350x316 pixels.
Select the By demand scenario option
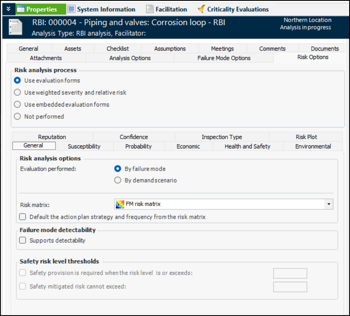(x=118, y=181)
